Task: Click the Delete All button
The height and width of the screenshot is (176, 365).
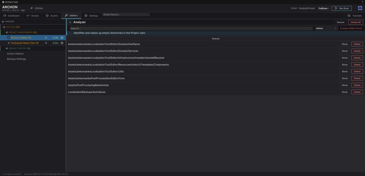Action: (356, 22)
